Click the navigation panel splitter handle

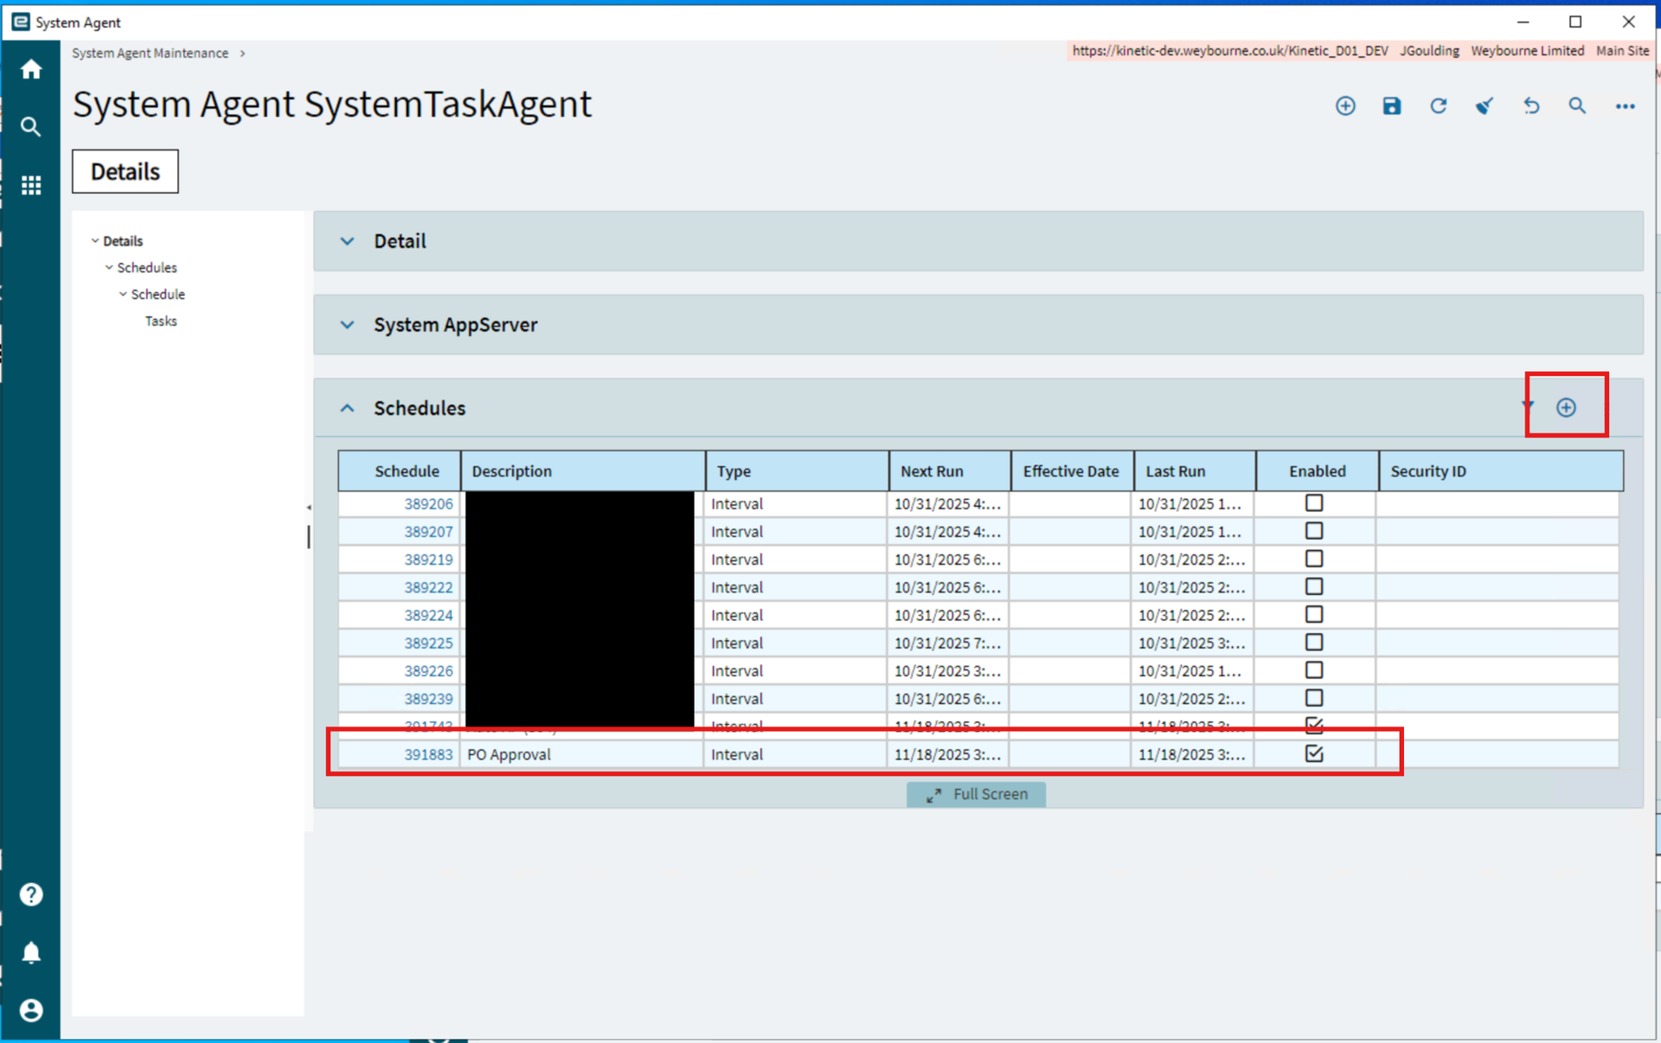[x=309, y=536]
